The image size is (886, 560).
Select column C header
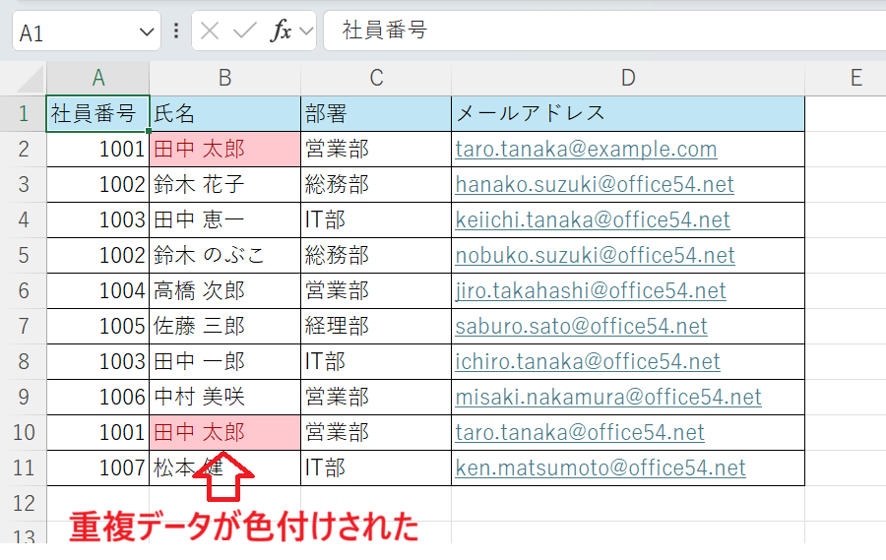pos(376,78)
